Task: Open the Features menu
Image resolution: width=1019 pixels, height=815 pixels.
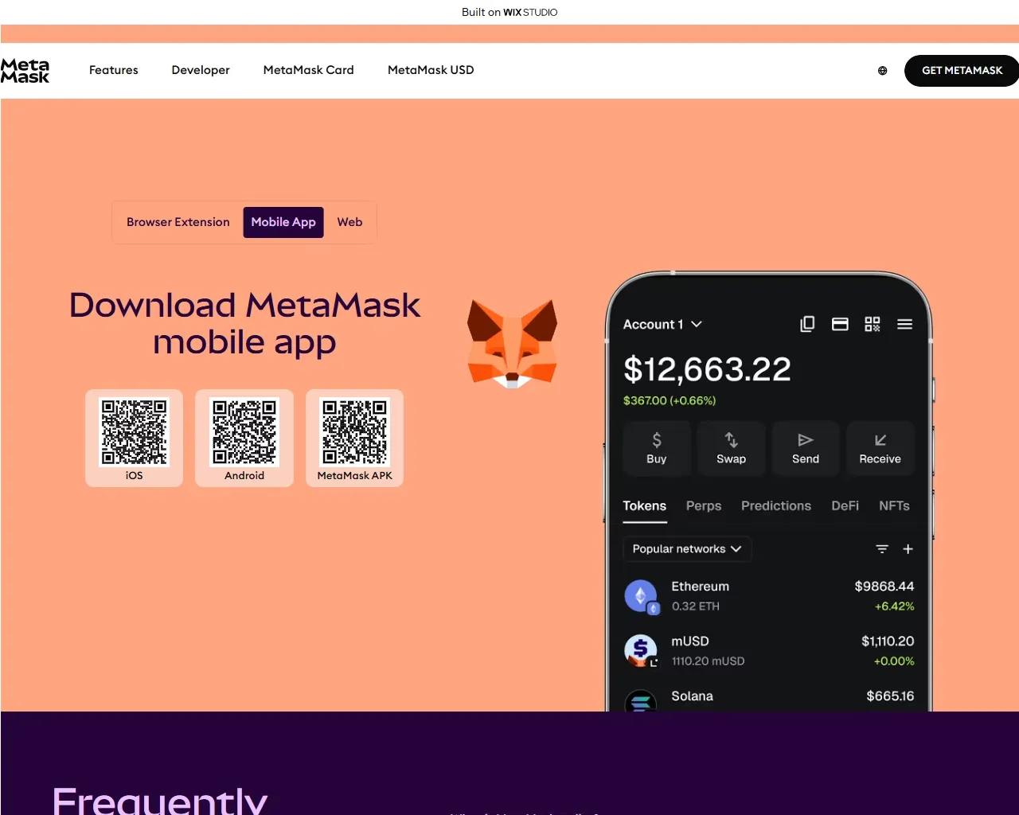Action: 114,70
